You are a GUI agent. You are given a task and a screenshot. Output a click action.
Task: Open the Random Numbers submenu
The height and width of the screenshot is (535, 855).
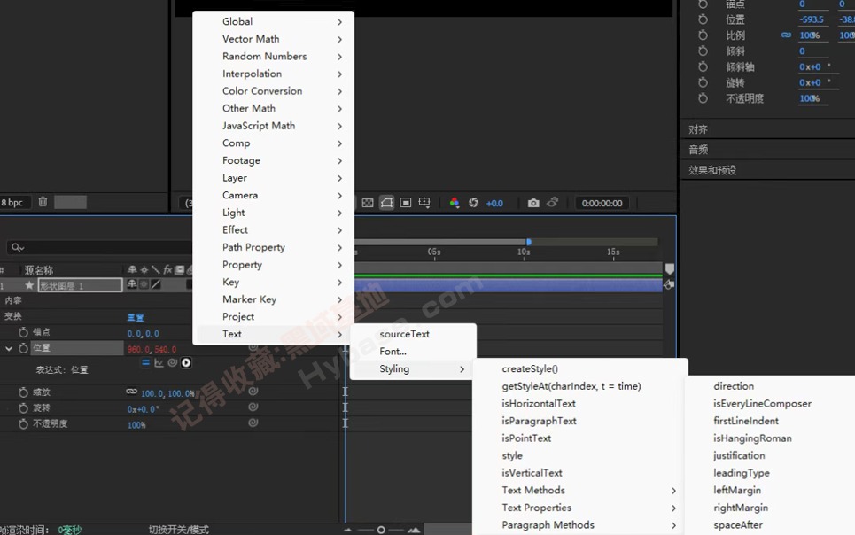point(273,57)
